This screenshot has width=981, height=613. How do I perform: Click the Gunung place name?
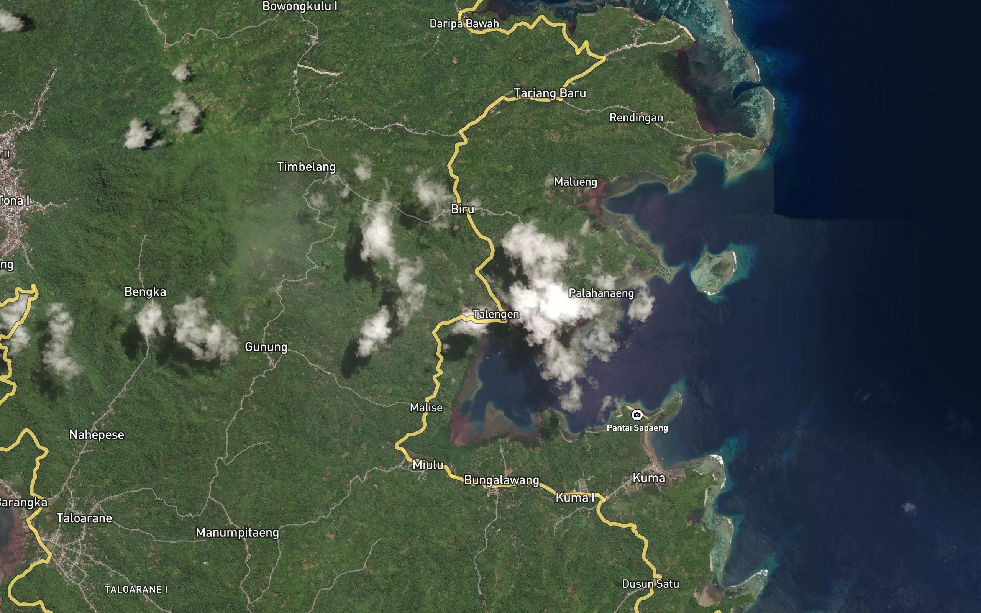[266, 347]
